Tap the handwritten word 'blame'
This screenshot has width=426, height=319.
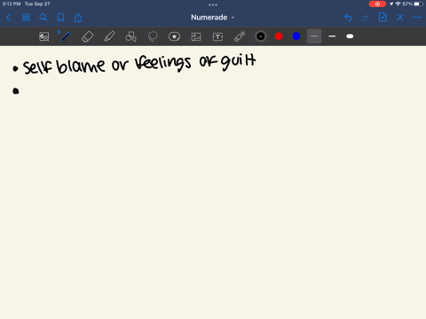pos(81,65)
